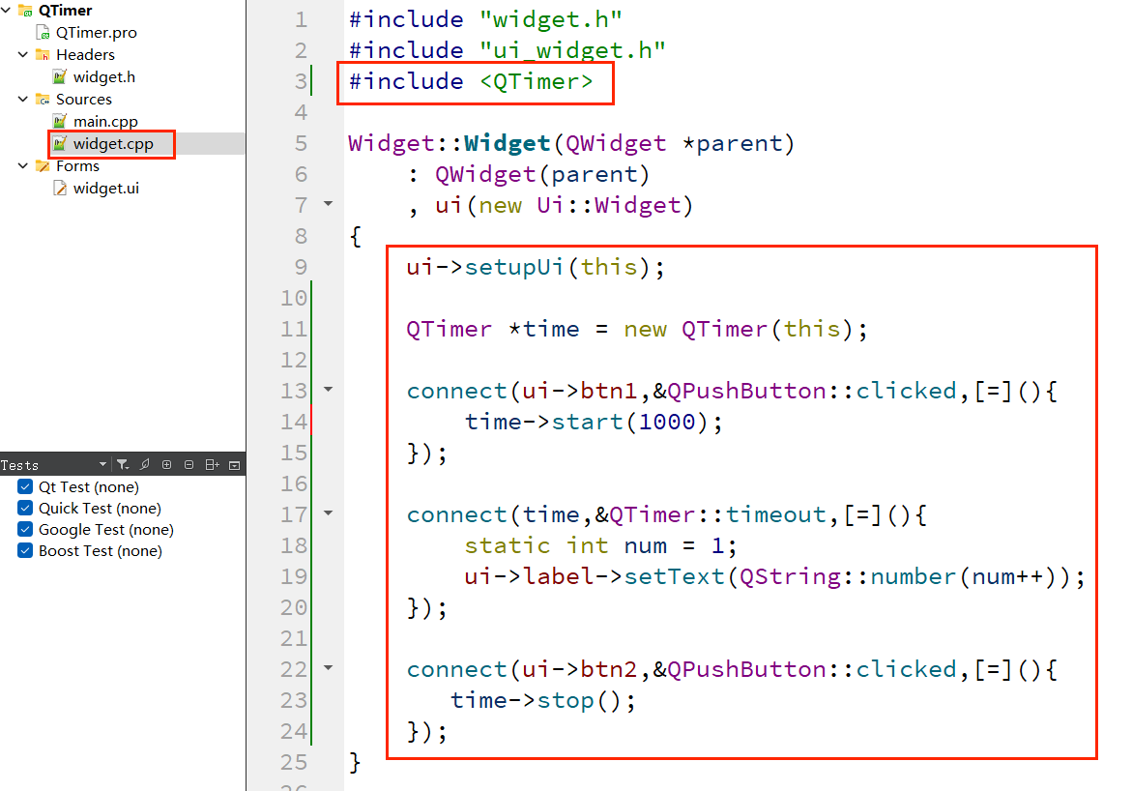The height and width of the screenshot is (791, 1132).
Task: Collapse the QTimer project tree node
Action: (7, 10)
